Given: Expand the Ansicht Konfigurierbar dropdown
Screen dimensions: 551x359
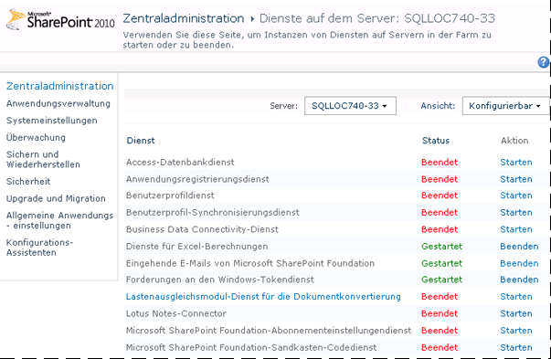Looking at the screenshot, I should (x=505, y=106).
